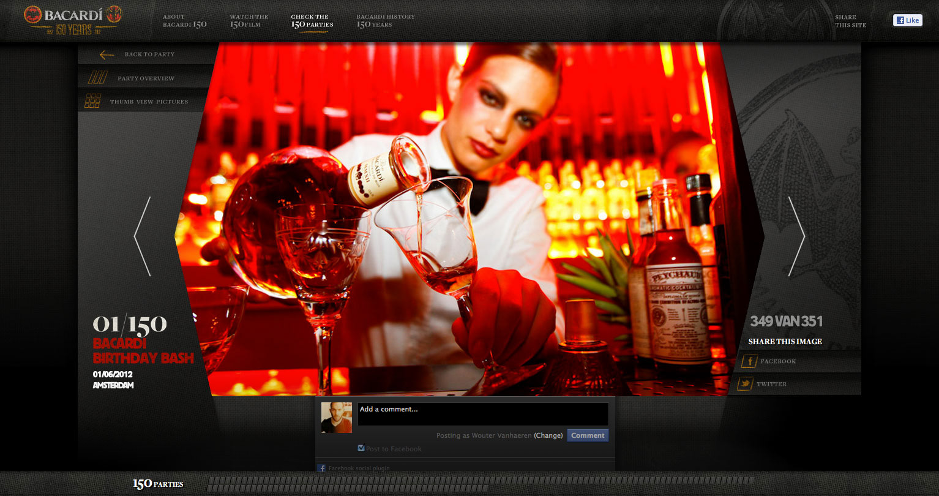This screenshot has height=496, width=939.
Task: Open About Bacardi 150 menu item
Action: pyautogui.click(x=185, y=21)
